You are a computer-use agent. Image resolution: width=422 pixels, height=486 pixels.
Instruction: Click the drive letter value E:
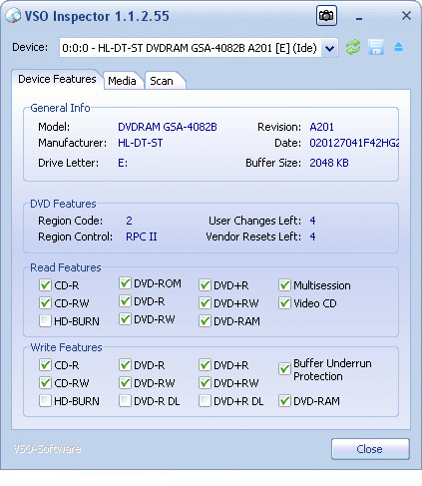[x=123, y=163]
